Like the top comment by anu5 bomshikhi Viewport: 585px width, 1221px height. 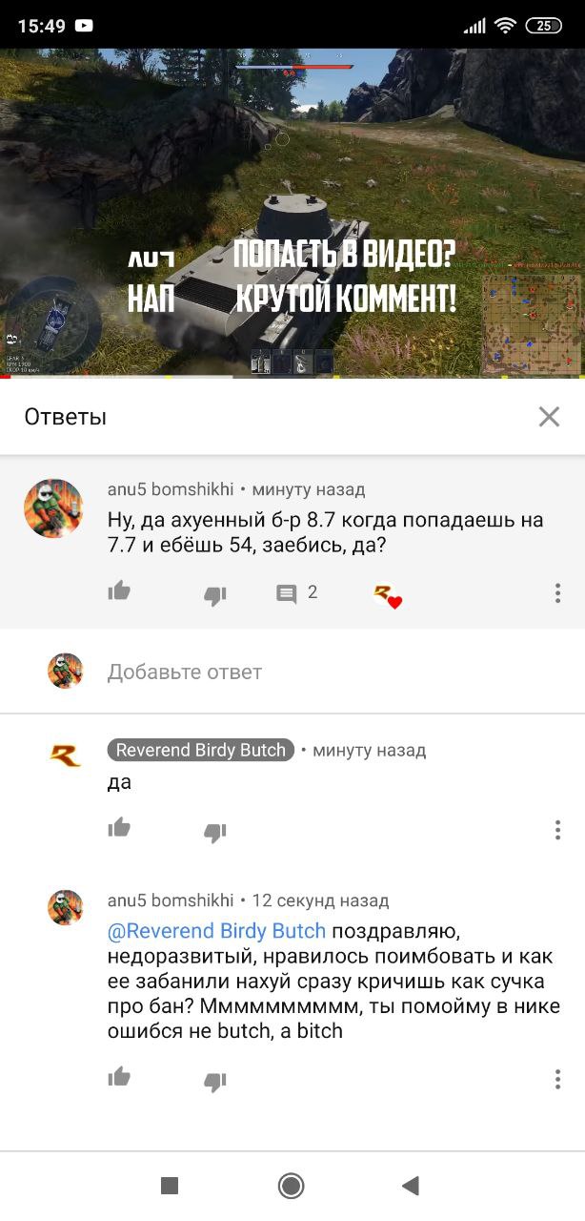point(119,592)
